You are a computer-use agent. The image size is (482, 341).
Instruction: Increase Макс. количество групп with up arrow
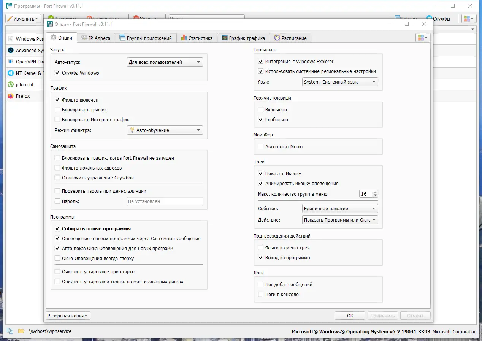pos(376,192)
